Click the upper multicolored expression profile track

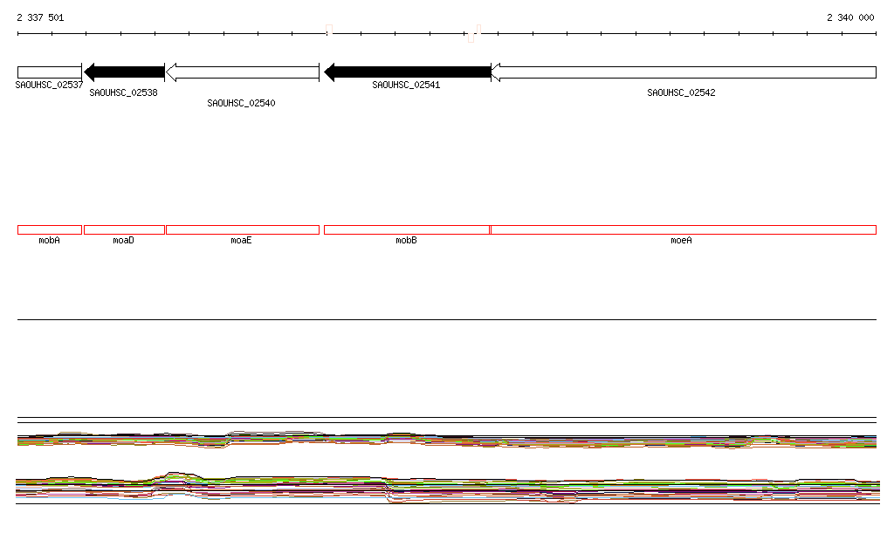[x=447, y=441]
